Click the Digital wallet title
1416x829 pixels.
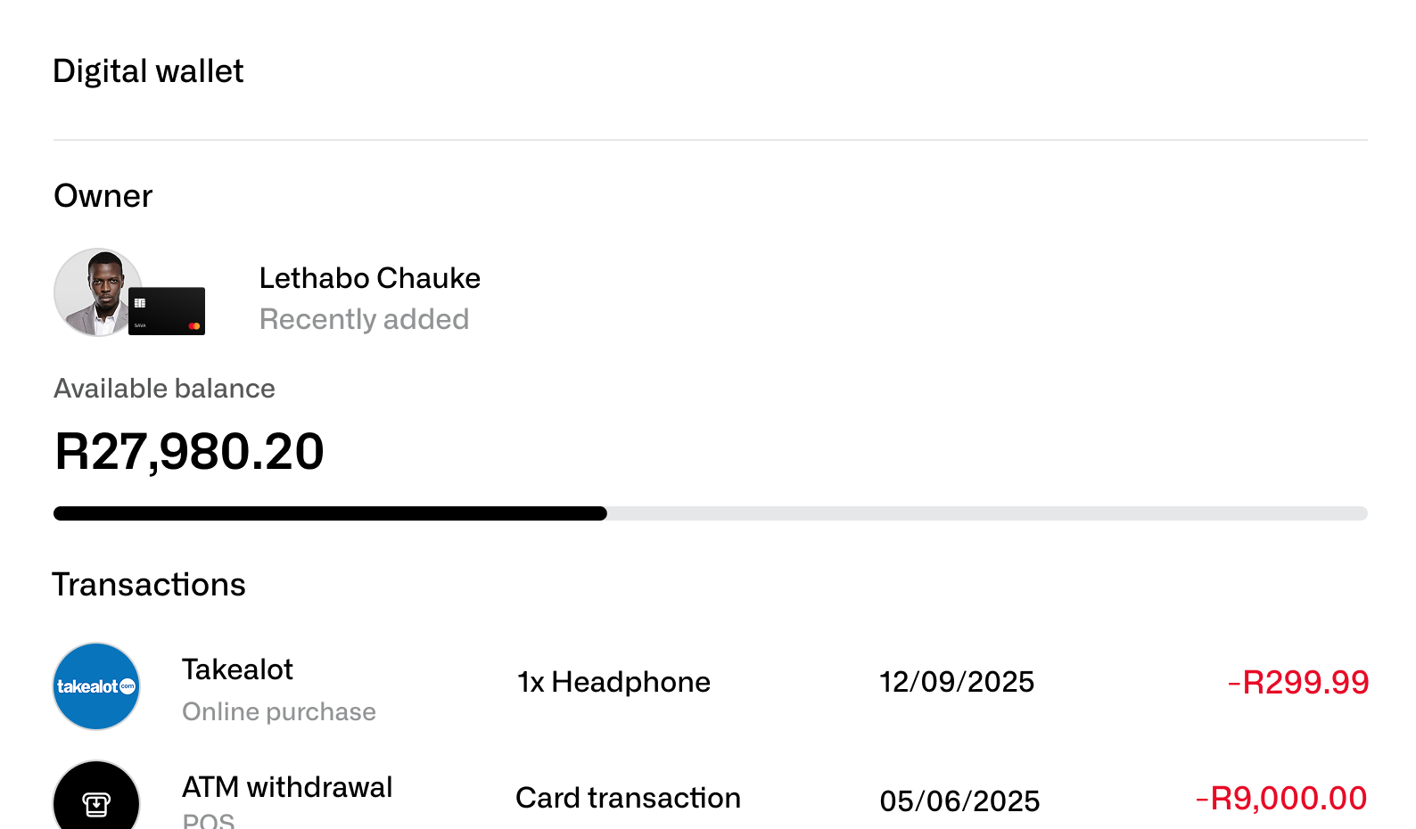pos(148,70)
